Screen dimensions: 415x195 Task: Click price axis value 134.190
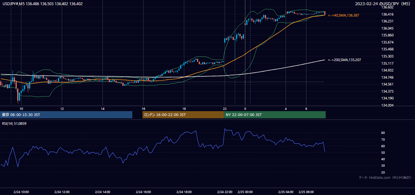click(x=387, y=98)
